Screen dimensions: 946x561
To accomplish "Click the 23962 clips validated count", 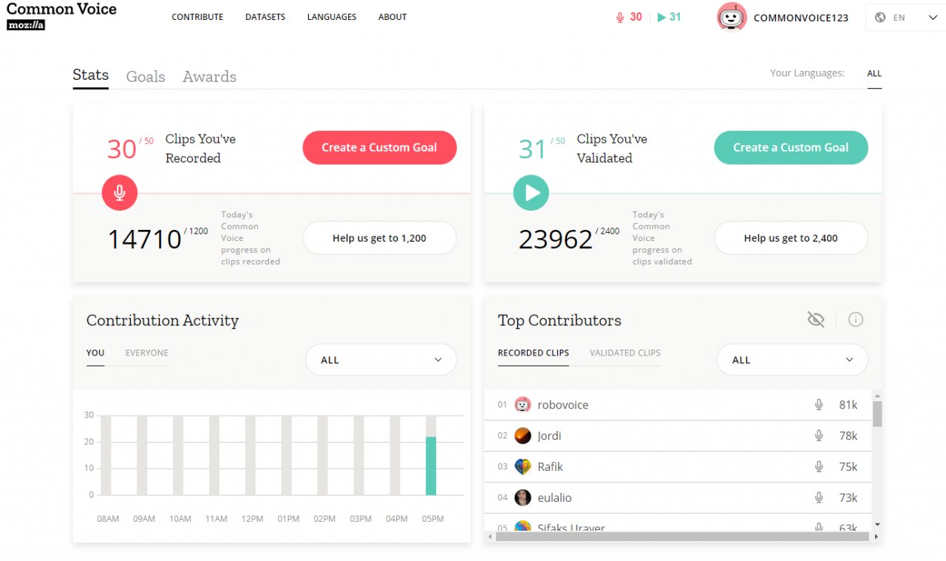I will 556,239.
